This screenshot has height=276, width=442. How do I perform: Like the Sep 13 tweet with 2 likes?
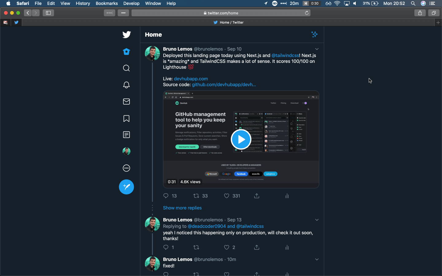coord(227,247)
